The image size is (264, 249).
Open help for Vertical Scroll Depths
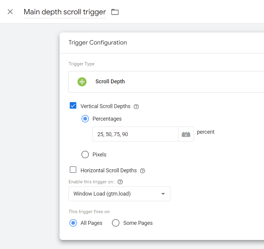click(x=136, y=107)
